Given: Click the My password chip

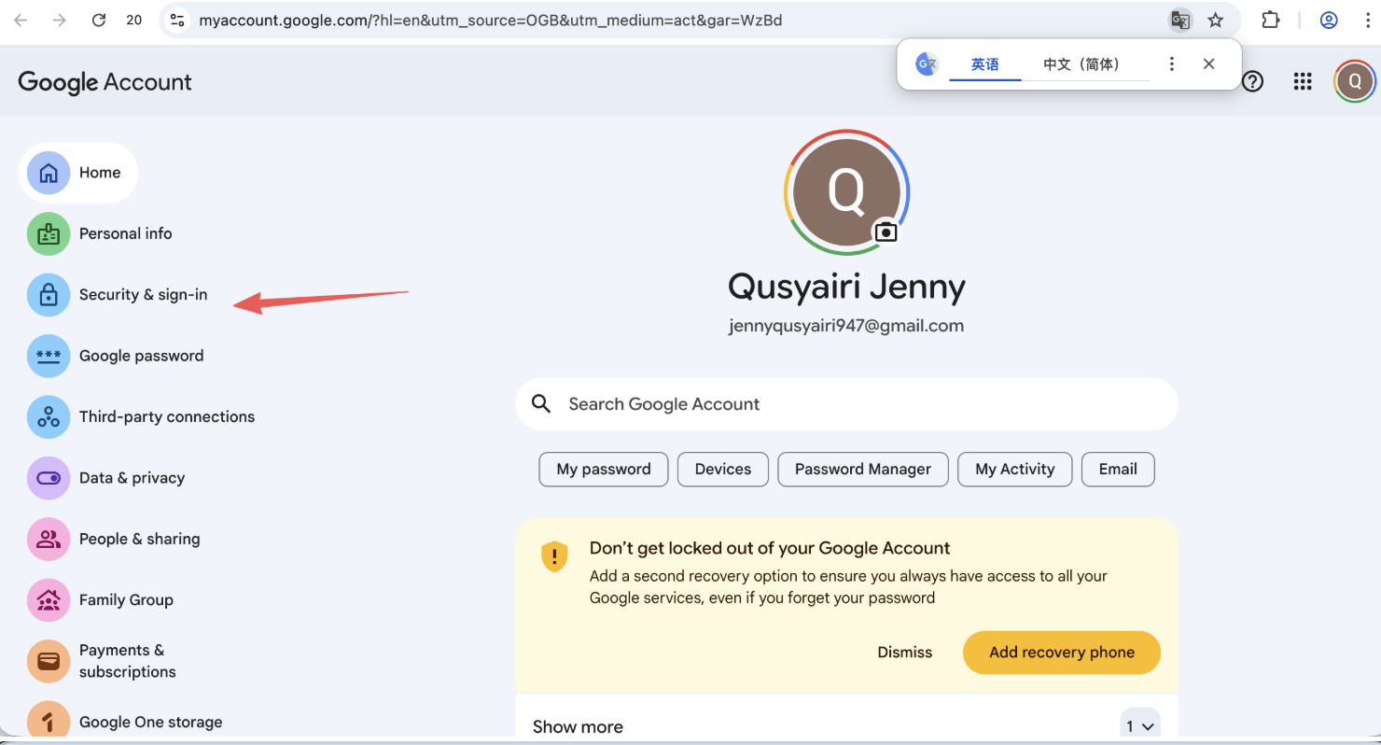Looking at the screenshot, I should [604, 470].
